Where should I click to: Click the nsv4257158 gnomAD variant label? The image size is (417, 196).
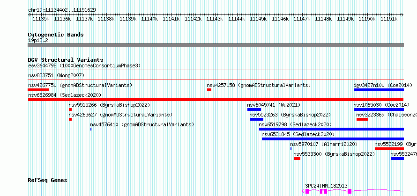coord(259,86)
